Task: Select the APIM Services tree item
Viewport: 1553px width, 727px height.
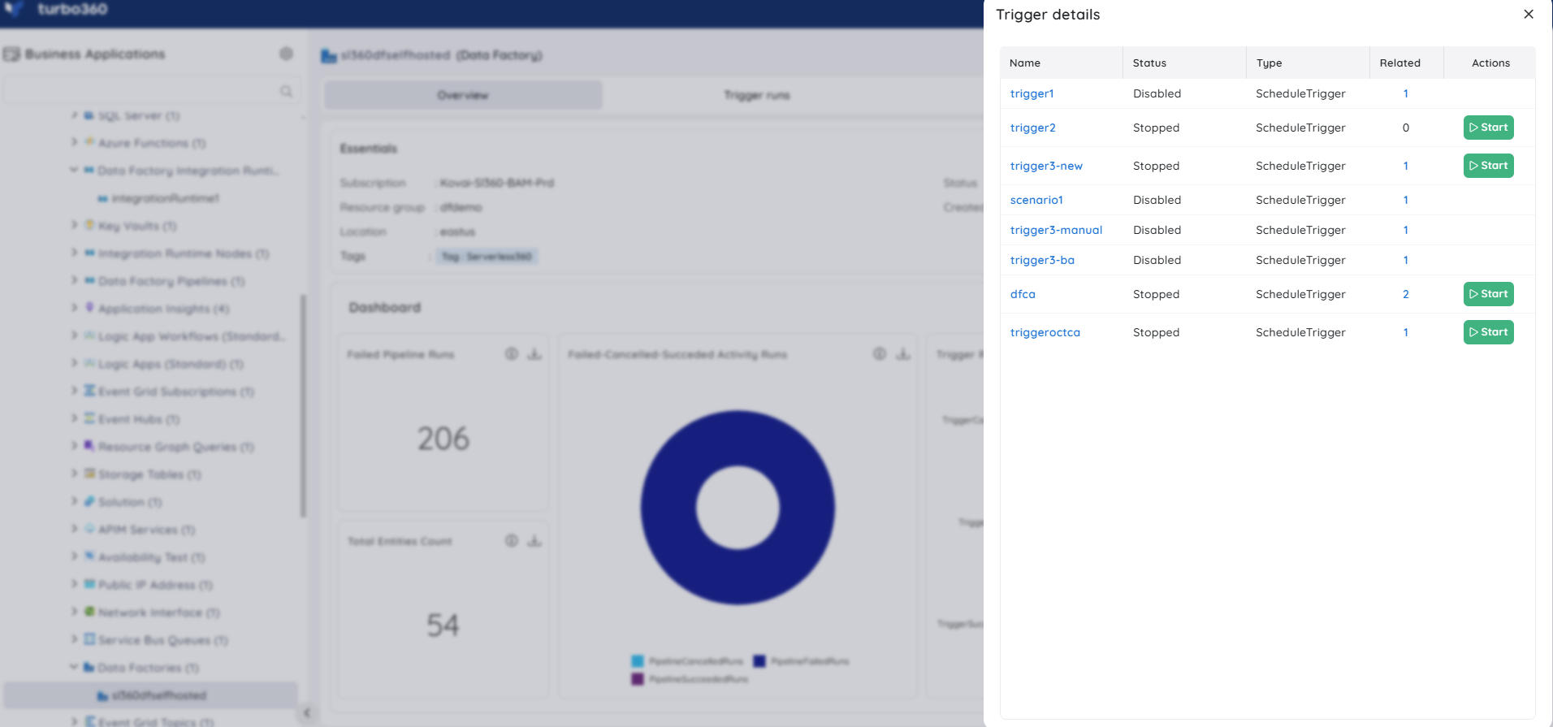Action: click(x=146, y=530)
